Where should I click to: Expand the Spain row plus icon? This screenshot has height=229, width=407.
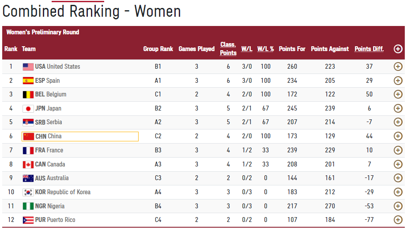click(398, 81)
